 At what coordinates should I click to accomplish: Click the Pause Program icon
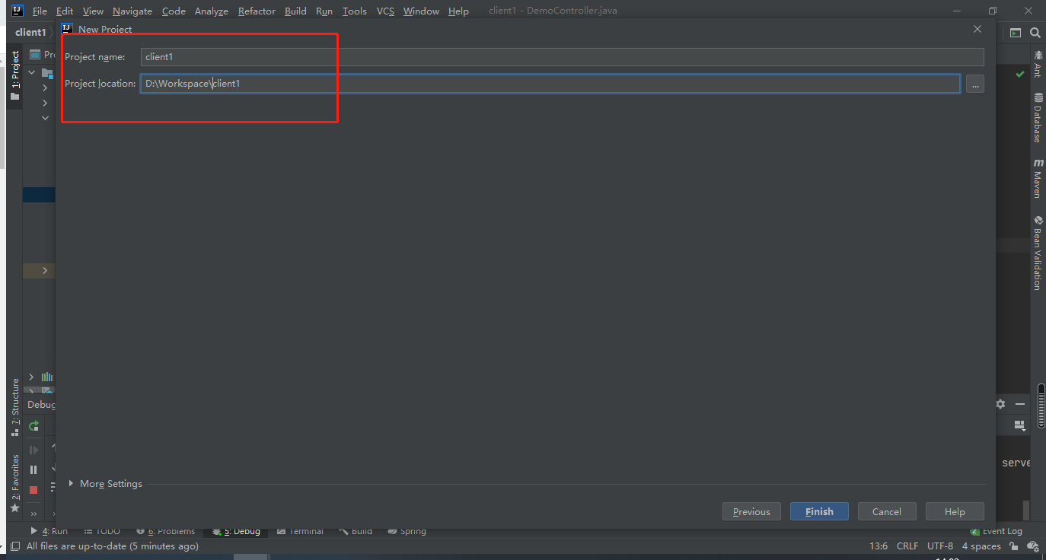[x=33, y=469]
